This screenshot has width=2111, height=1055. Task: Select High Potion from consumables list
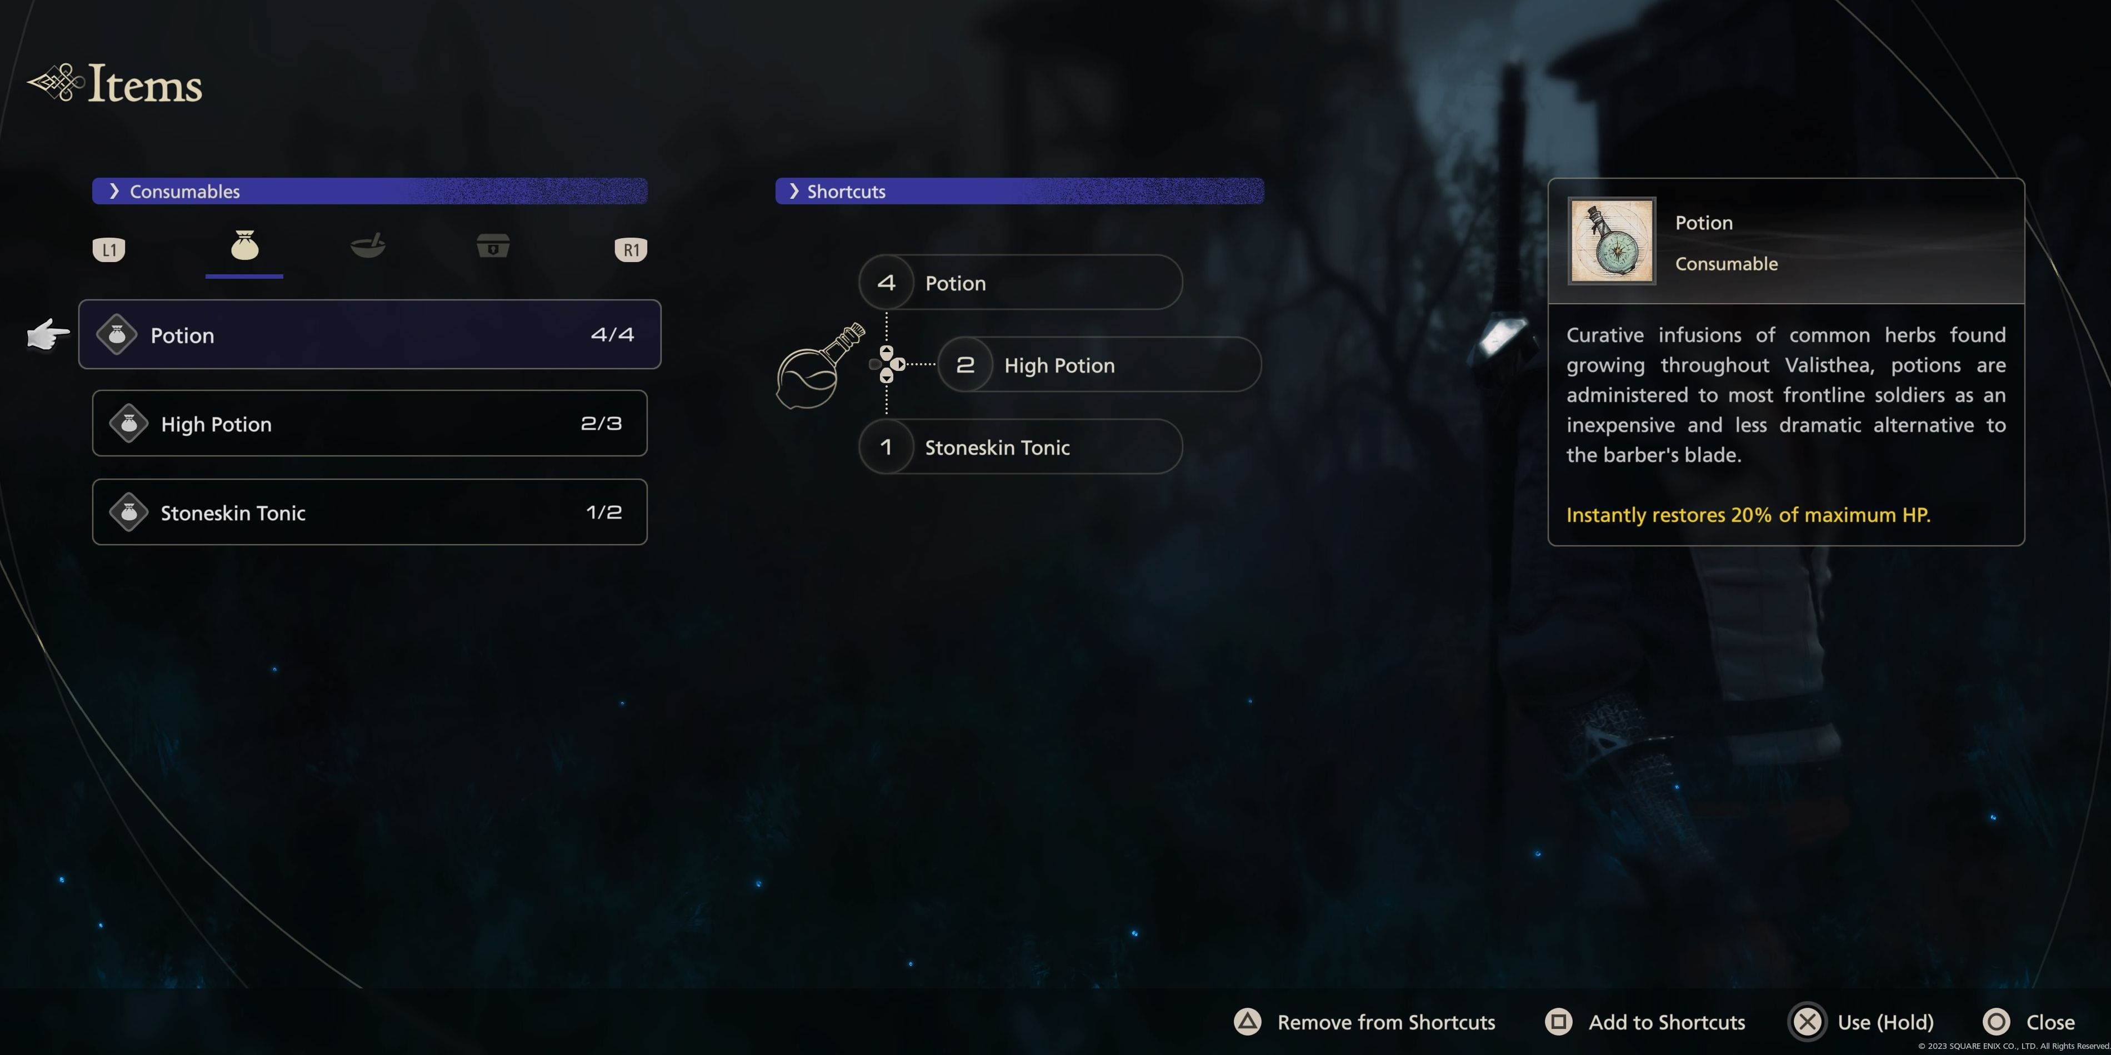coord(369,421)
